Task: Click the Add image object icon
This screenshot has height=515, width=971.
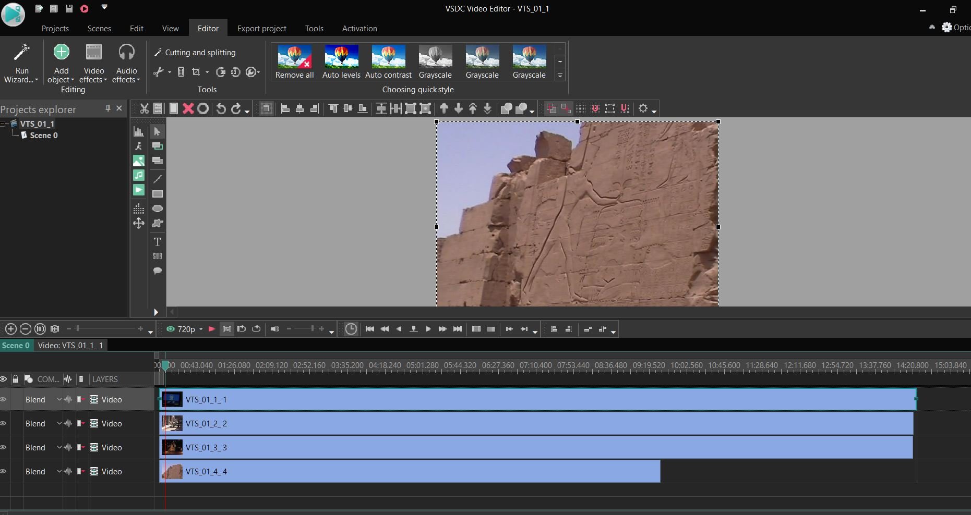Action: pyautogui.click(x=139, y=161)
